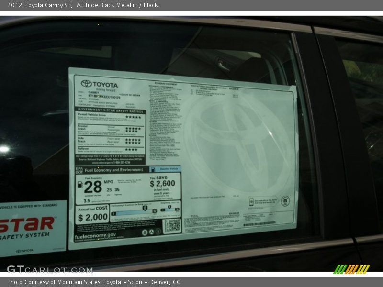Click the barcode at the sticker's bottom right
Viewport: 383px width, 287px height.
(x=259, y=224)
